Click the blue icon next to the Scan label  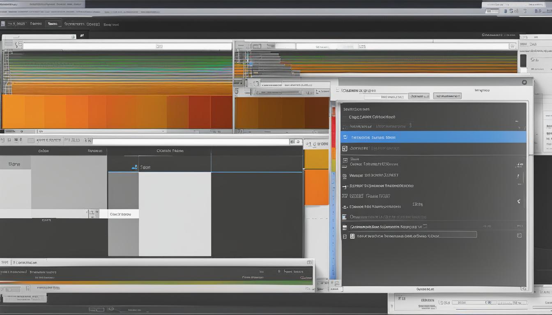pyautogui.click(x=134, y=167)
